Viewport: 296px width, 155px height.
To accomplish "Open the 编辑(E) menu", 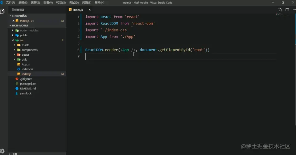I will (23, 3).
